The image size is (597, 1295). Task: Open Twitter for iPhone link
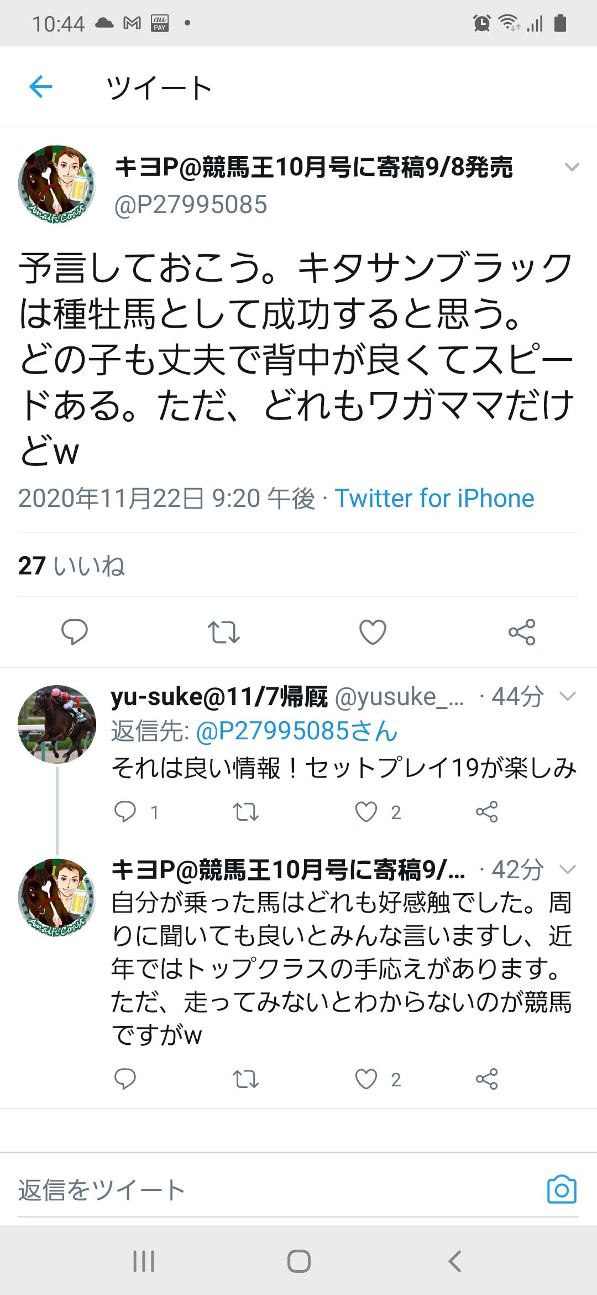(434, 498)
